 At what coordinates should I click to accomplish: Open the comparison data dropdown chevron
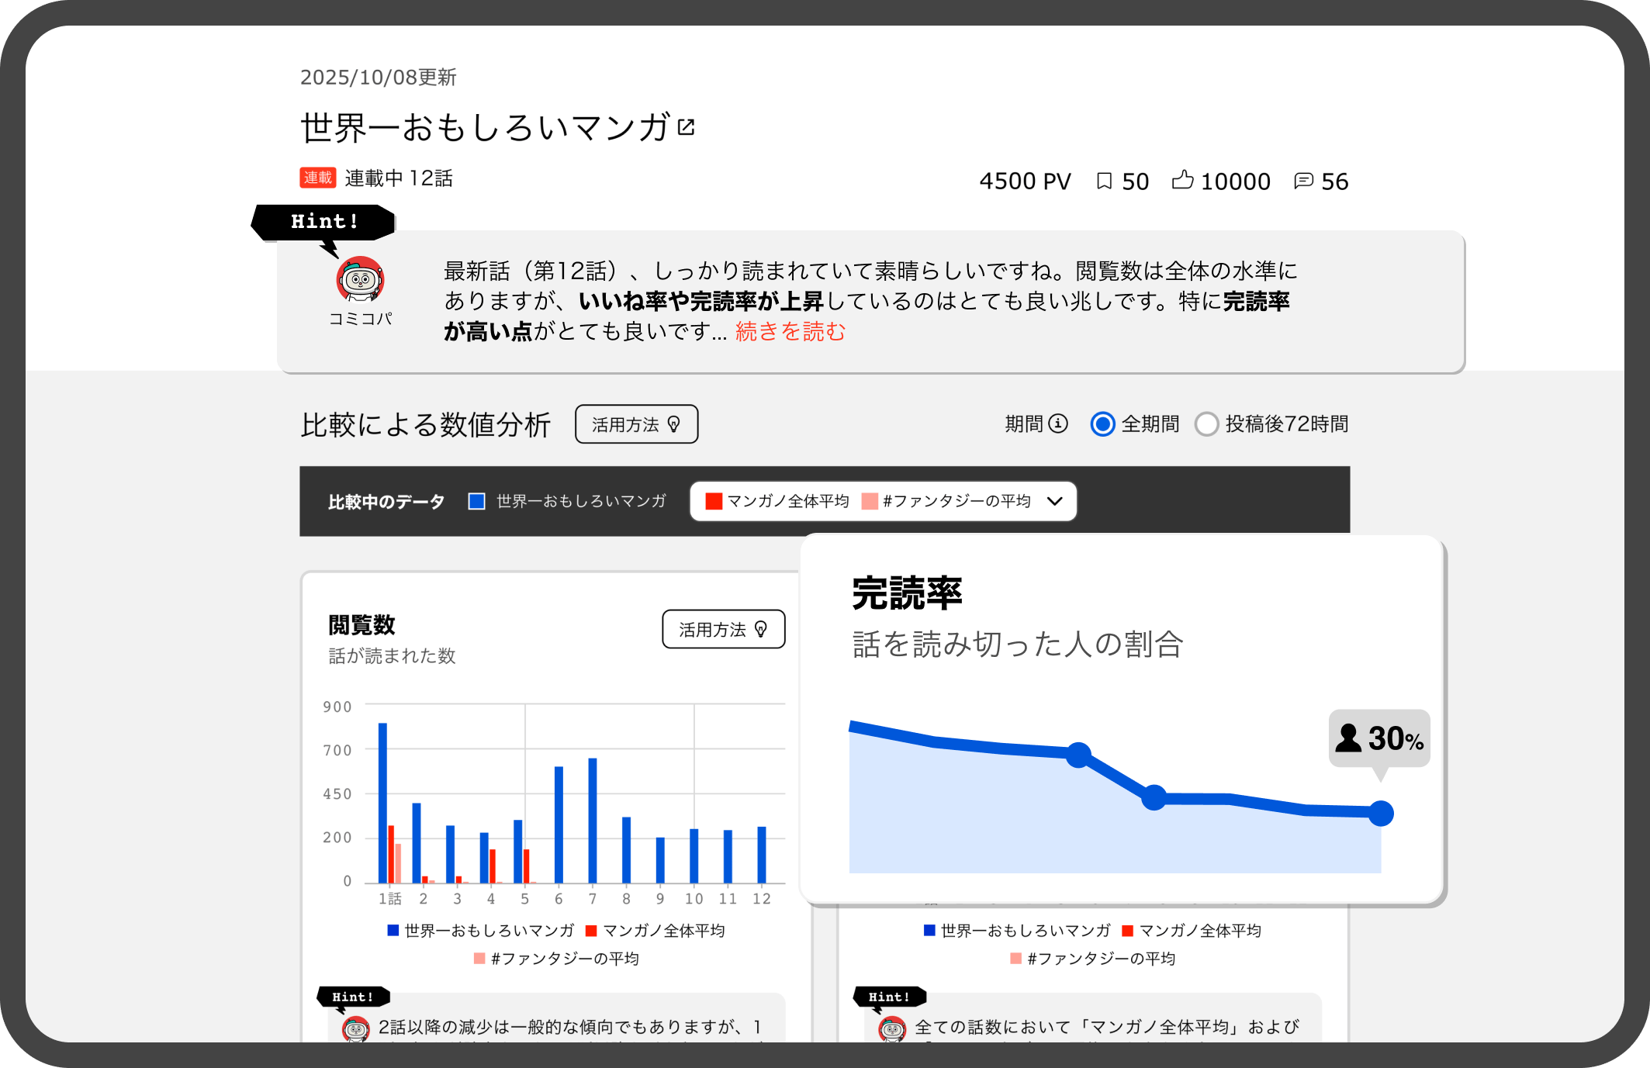(x=1054, y=501)
